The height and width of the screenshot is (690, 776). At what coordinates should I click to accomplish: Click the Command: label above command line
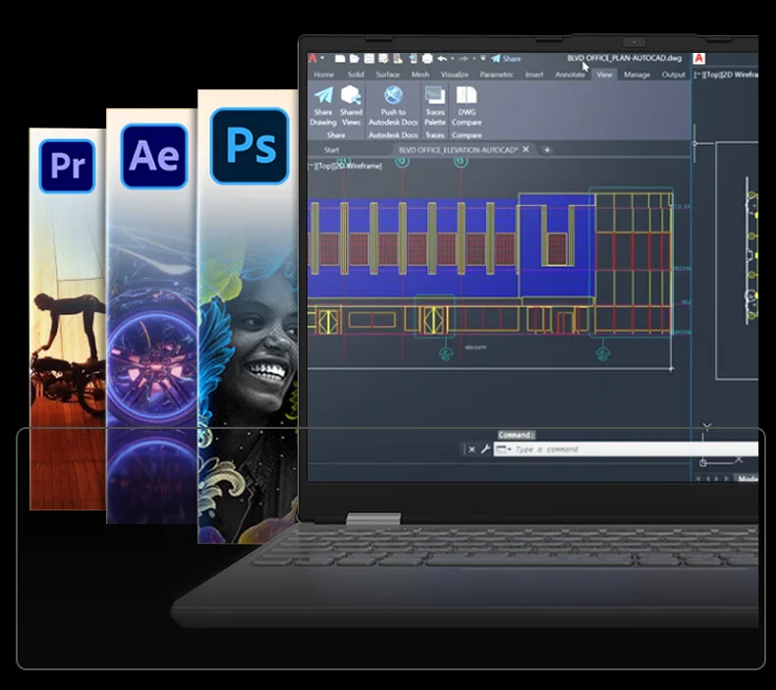(x=516, y=435)
